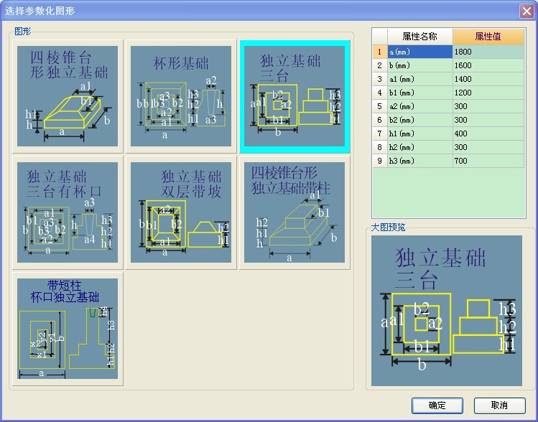
Task: Pick the 独立基础三台有杯口 shape thumbnail
Action: 68,212
